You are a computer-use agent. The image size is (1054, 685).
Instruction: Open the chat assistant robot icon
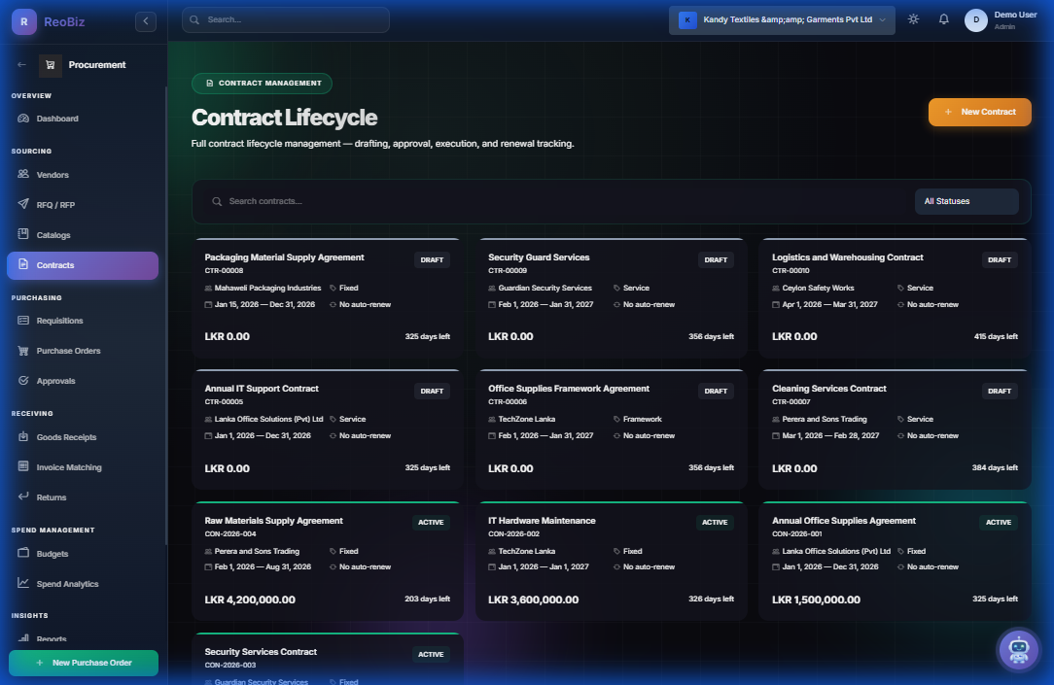click(1018, 650)
